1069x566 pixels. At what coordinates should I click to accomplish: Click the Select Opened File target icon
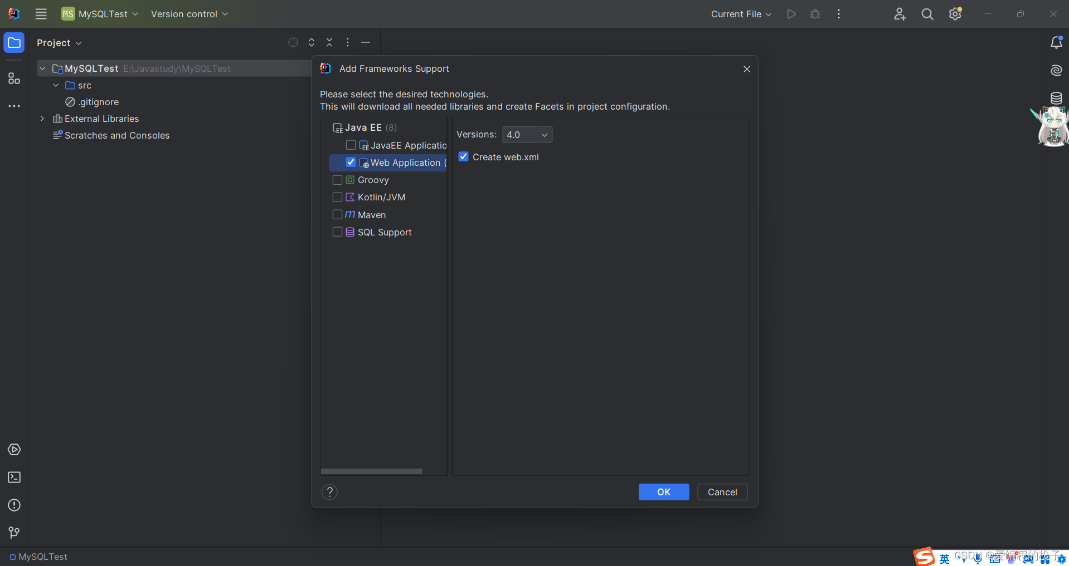(293, 42)
